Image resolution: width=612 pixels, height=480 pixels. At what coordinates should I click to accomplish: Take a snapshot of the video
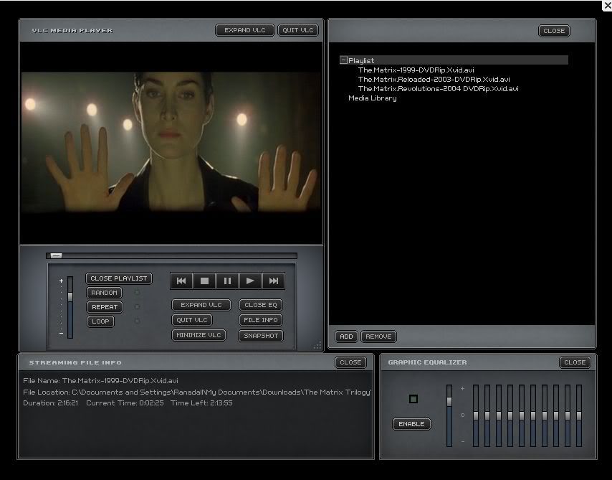pos(261,336)
